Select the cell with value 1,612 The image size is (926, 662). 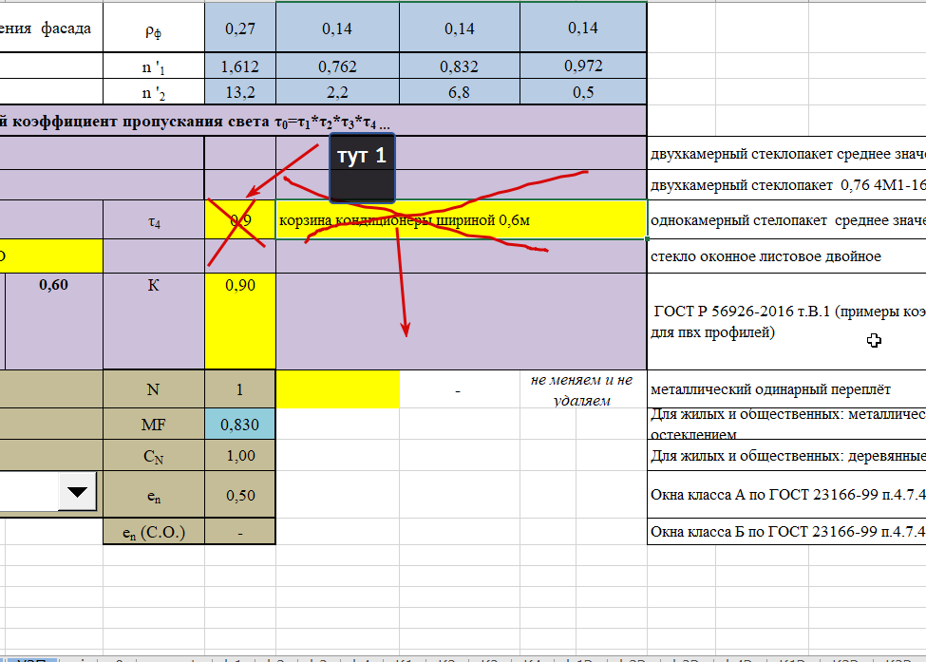[x=240, y=66]
